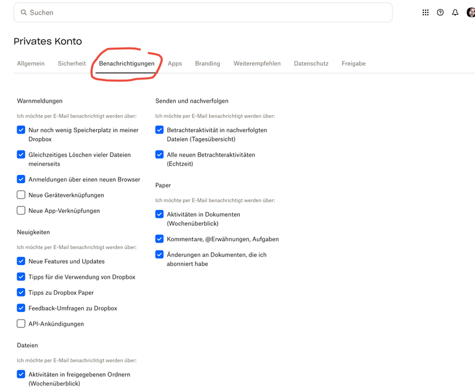Screen dimensions: 475x389
Task: Uncheck Tipps zu Dropbox Paper
Action: [21, 292]
